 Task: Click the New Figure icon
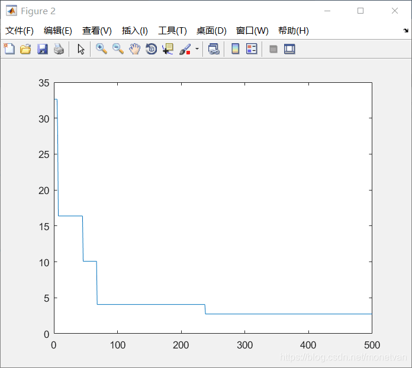(x=9, y=49)
